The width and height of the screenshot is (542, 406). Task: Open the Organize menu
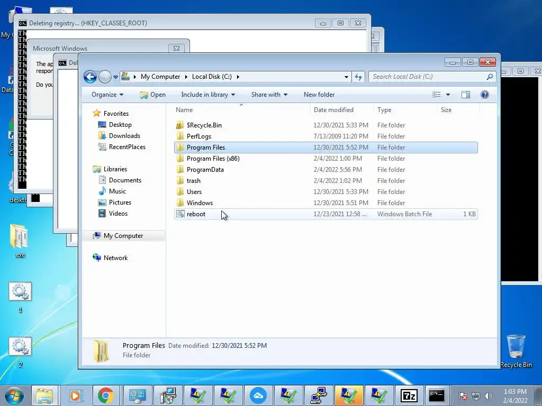click(107, 95)
